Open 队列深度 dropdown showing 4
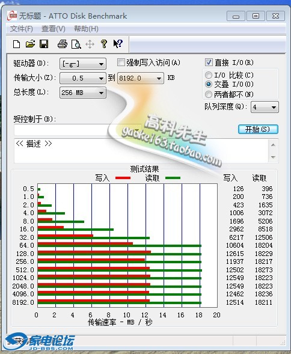 (265, 107)
